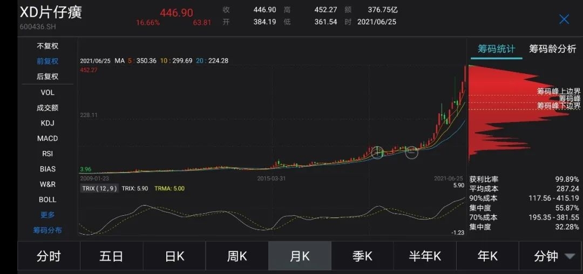Switch to 周K chart
The image size is (583, 274).
pyautogui.click(x=237, y=256)
